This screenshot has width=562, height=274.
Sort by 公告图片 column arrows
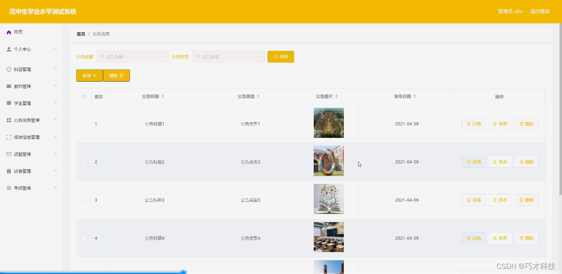pyautogui.click(x=337, y=97)
